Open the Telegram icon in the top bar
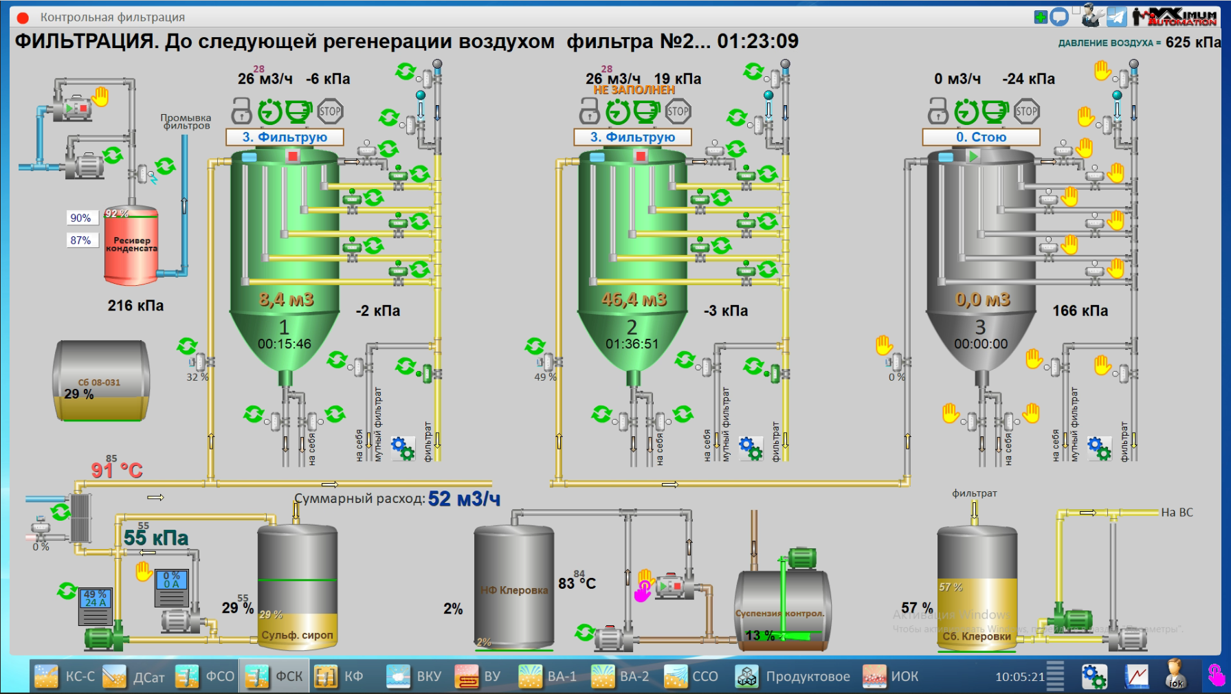 [1116, 16]
